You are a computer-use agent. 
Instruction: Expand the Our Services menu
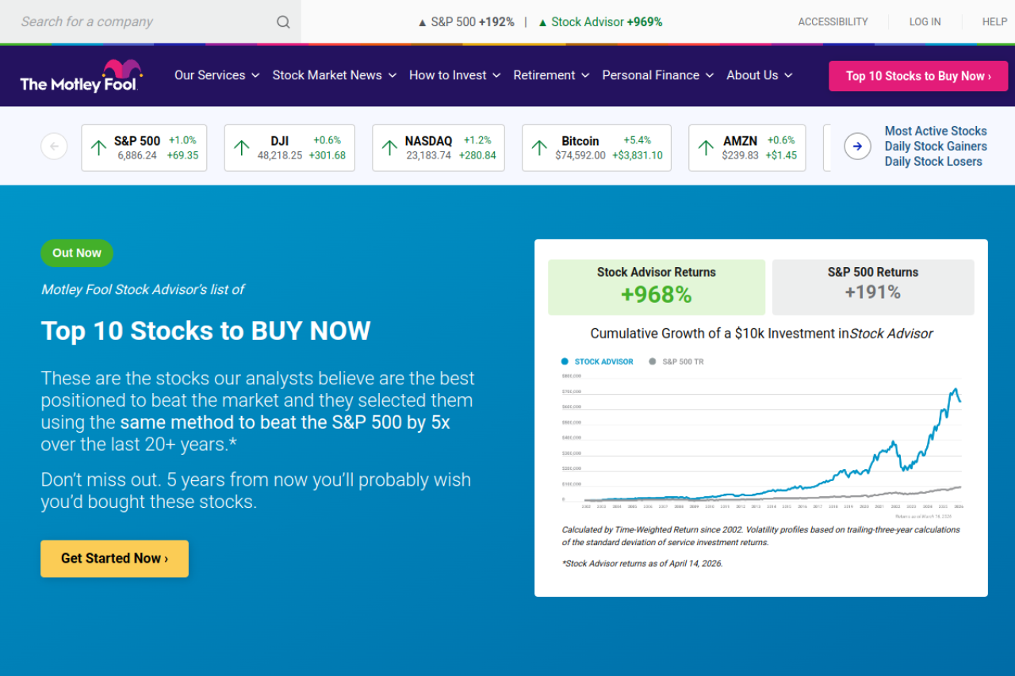[216, 75]
